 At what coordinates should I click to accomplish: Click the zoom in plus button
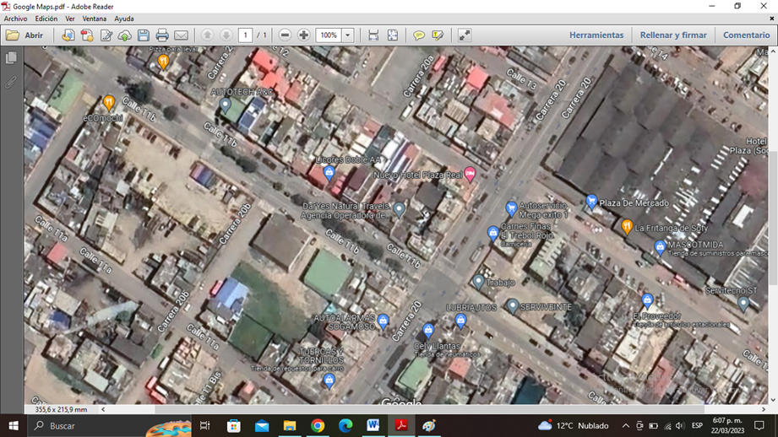pos(304,35)
